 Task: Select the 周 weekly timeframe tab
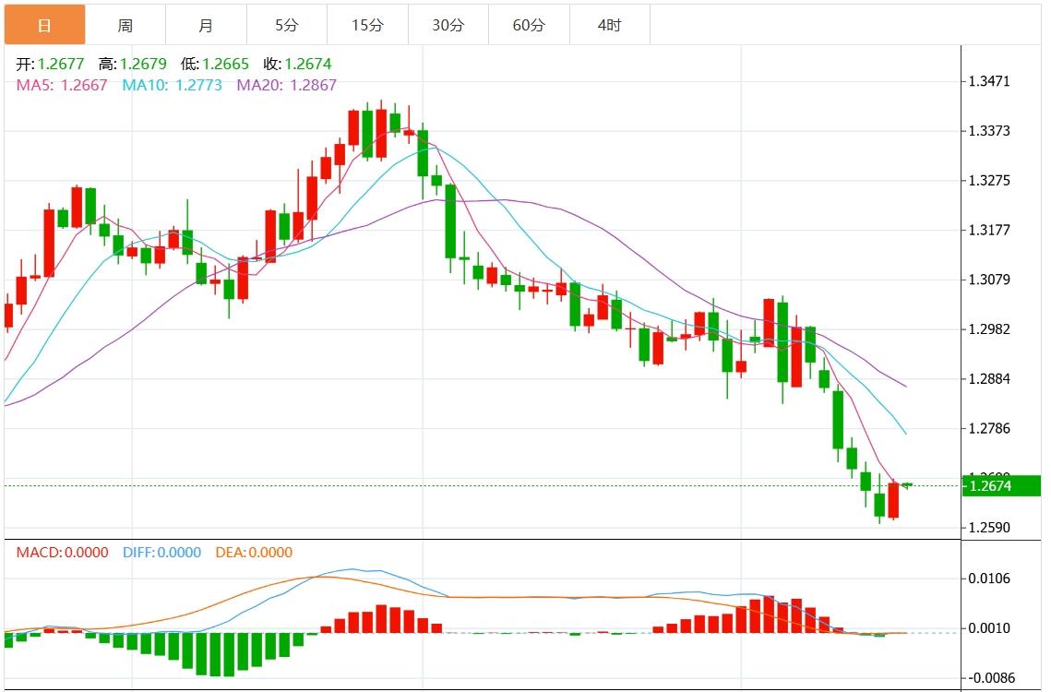(125, 25)
